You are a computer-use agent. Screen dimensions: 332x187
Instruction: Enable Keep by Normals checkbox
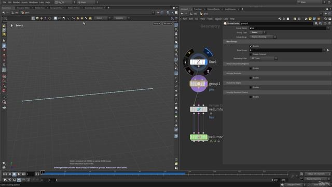251,78
